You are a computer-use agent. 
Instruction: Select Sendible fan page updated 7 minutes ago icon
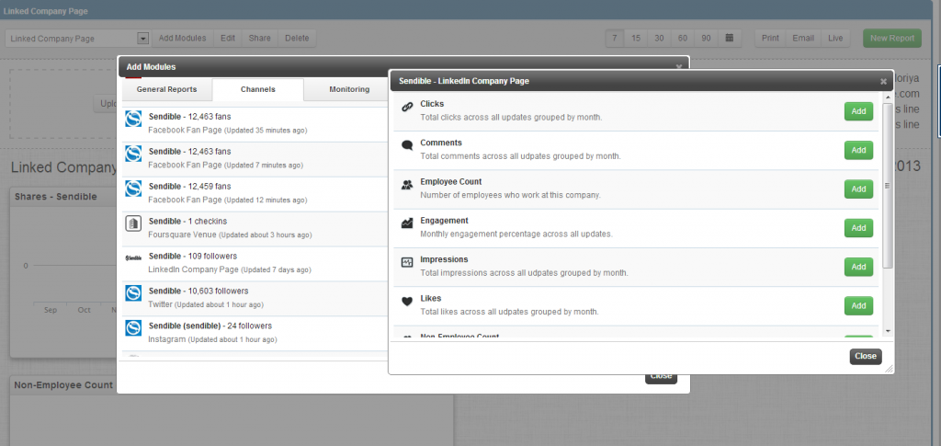[x=133, y=154]
